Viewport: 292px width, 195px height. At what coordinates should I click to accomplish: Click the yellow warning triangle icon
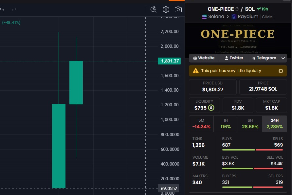195,71
